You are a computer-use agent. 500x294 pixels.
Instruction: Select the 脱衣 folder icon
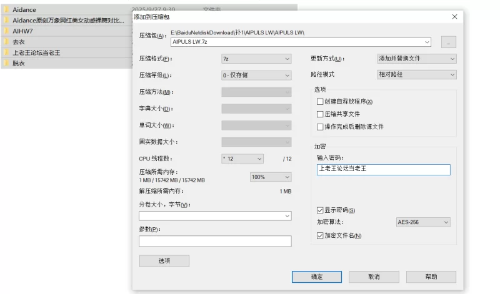point(7,63)
